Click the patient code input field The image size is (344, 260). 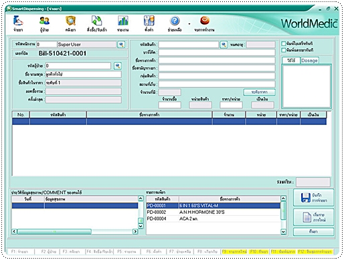click(x=78, y=66)
